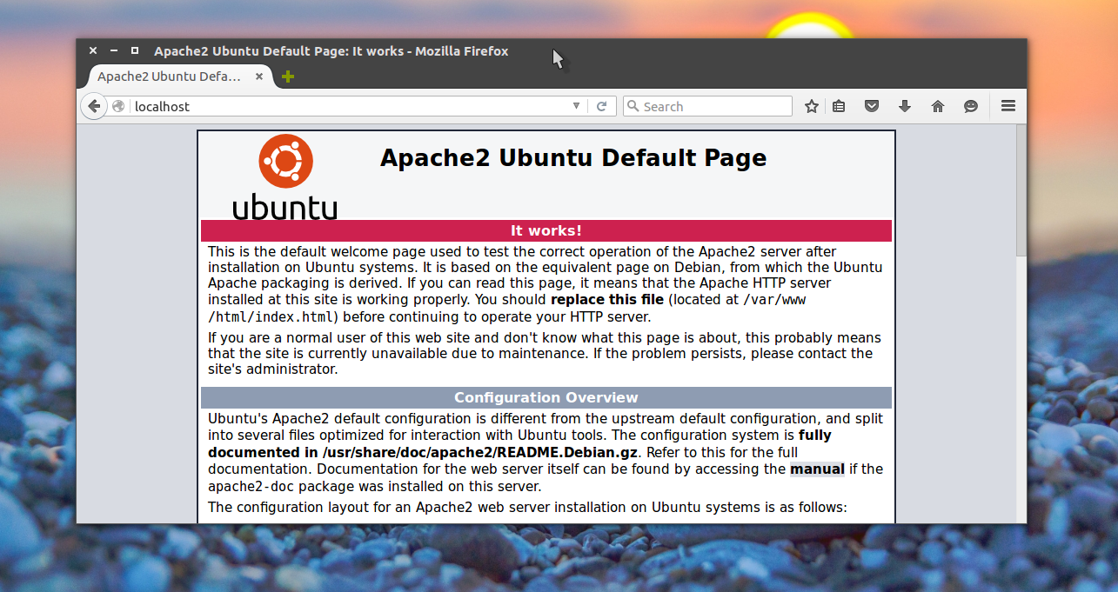Open the Hello chat smiley icon
Image resolution: width=1118 pixels, height=592 pixels.
971,106
